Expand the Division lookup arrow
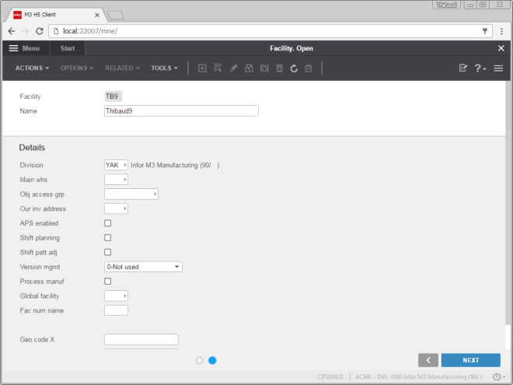The width and height of the screenshot is (513, 385). tap(125, 165)
